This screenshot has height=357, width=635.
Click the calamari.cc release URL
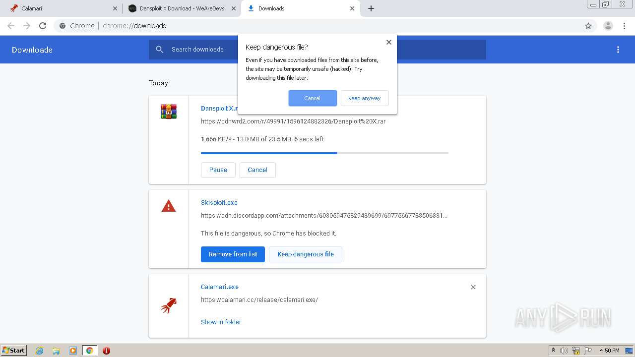[x=259, y=299]
